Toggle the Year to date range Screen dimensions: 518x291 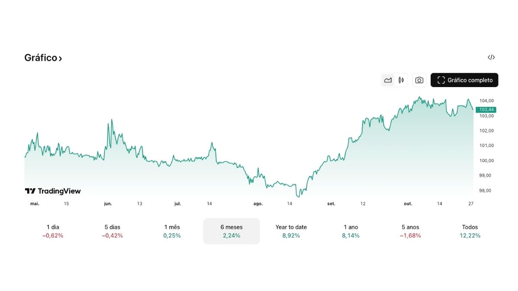point(291,231)
